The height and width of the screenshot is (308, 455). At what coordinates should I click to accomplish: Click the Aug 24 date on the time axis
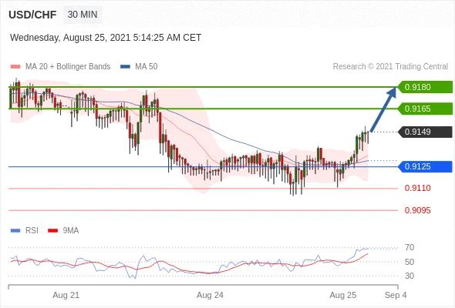point(210,295)
